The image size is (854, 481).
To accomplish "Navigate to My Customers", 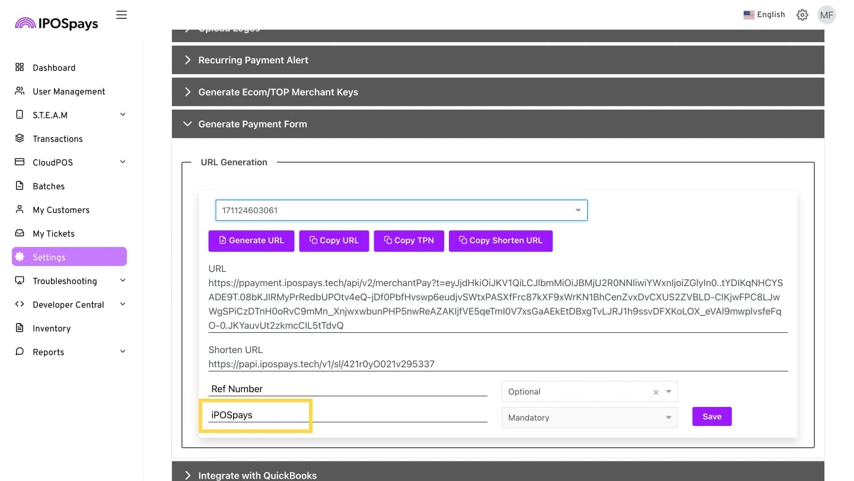I will pos(61,210).
